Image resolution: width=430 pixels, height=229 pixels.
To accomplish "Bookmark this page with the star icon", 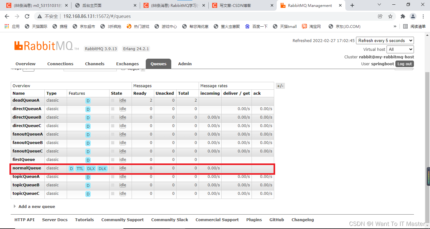I will click(x=390, y=16).
